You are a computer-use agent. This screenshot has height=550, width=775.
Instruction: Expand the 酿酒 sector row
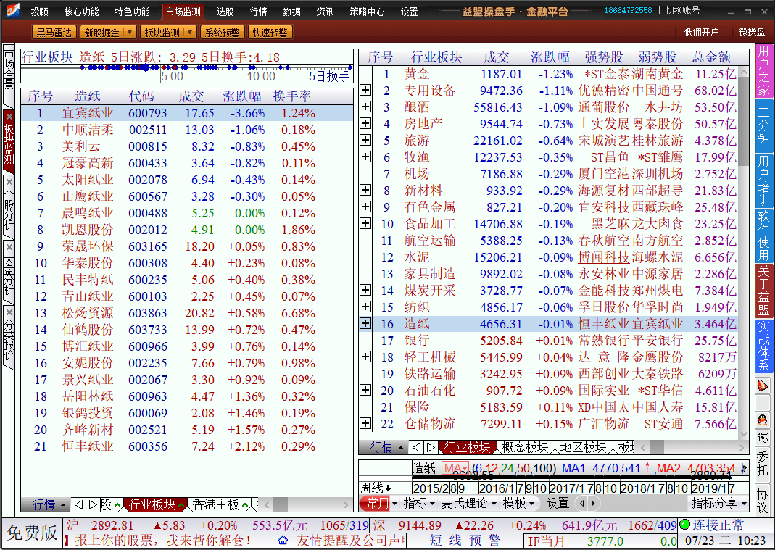(x=365, y=107)
